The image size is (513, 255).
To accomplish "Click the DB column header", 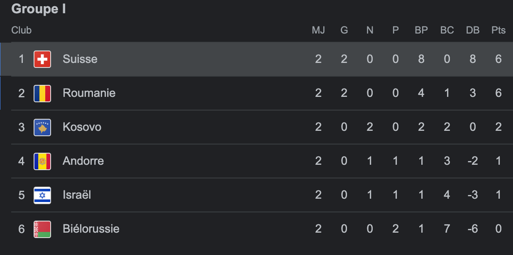I will 473,30.
